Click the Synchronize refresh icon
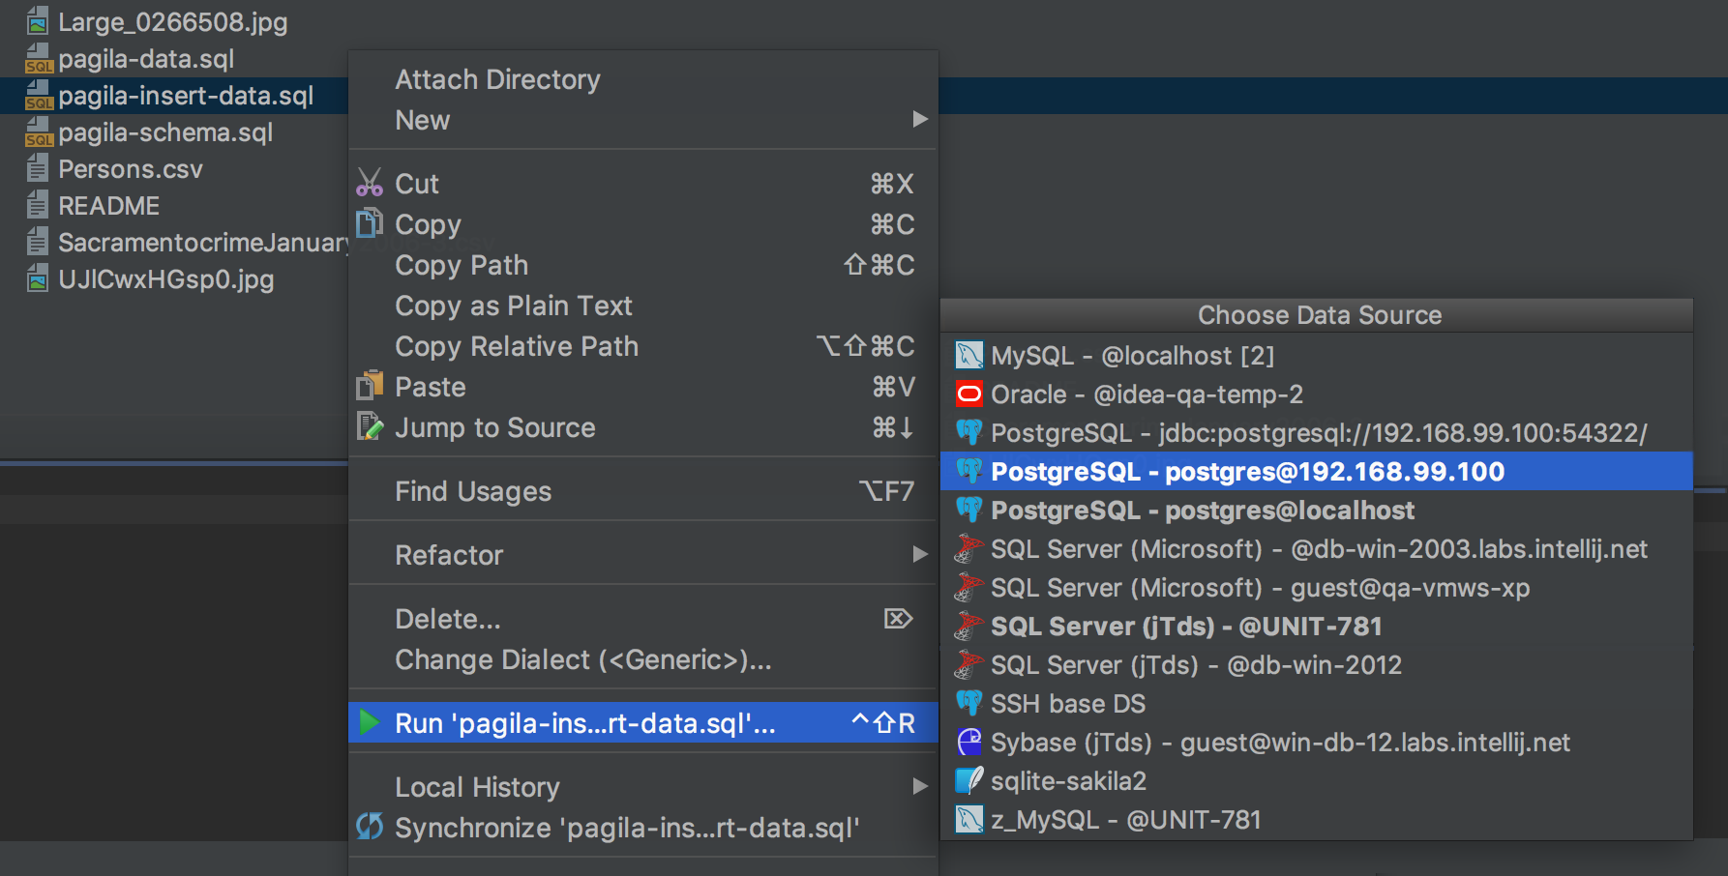Viewport: 1728px width, 876px height. coord(370,827)
